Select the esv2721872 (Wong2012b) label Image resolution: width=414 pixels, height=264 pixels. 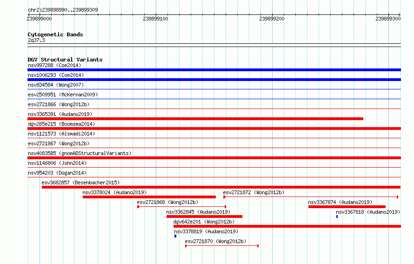click(254, 192)
